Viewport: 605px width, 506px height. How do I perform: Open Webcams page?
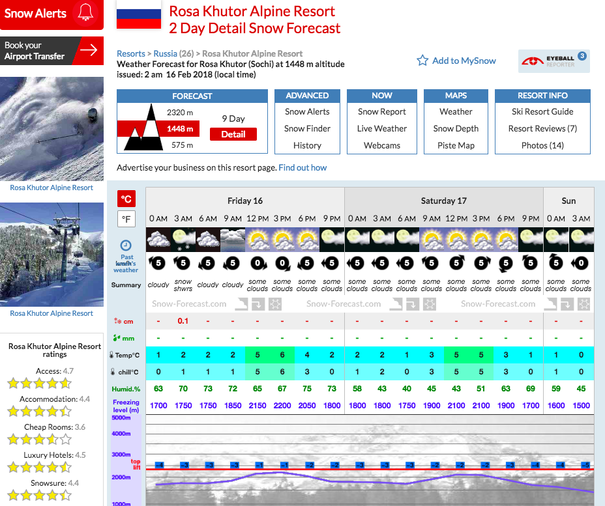coord(382,146)
